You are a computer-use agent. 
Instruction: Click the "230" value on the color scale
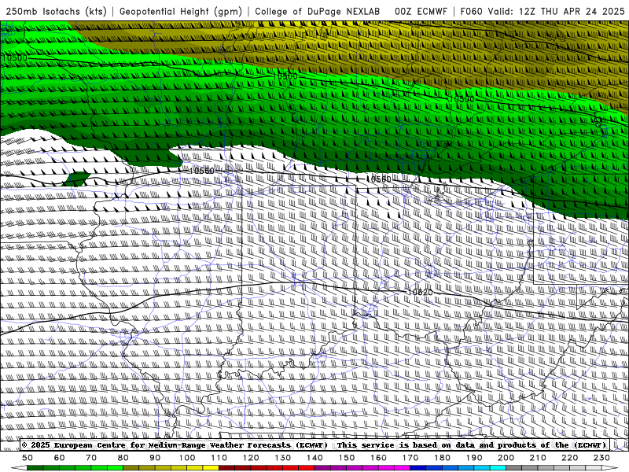(602, 458)
